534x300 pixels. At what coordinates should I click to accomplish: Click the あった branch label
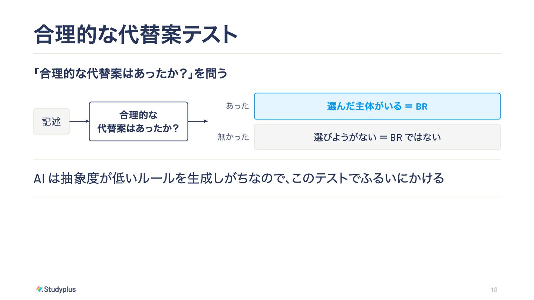(x=238, y=106)
